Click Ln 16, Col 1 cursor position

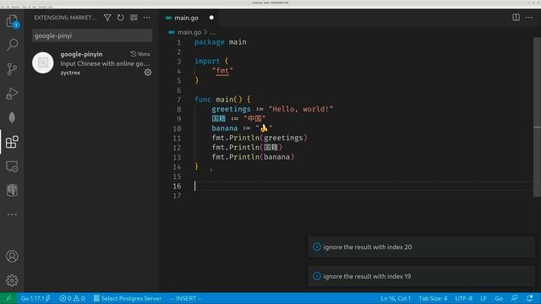point(396,298)
